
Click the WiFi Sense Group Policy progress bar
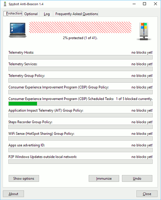pyautogui.click(x=80, y=139)
